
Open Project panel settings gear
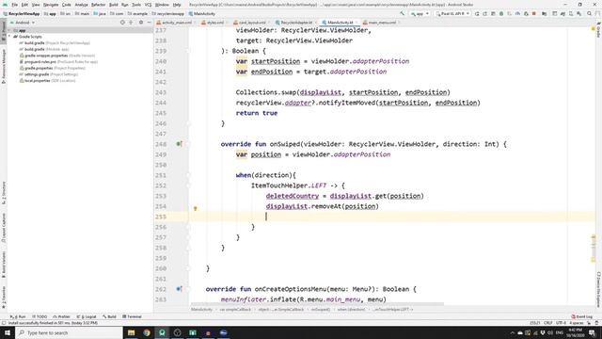click(x=141, y=23)
